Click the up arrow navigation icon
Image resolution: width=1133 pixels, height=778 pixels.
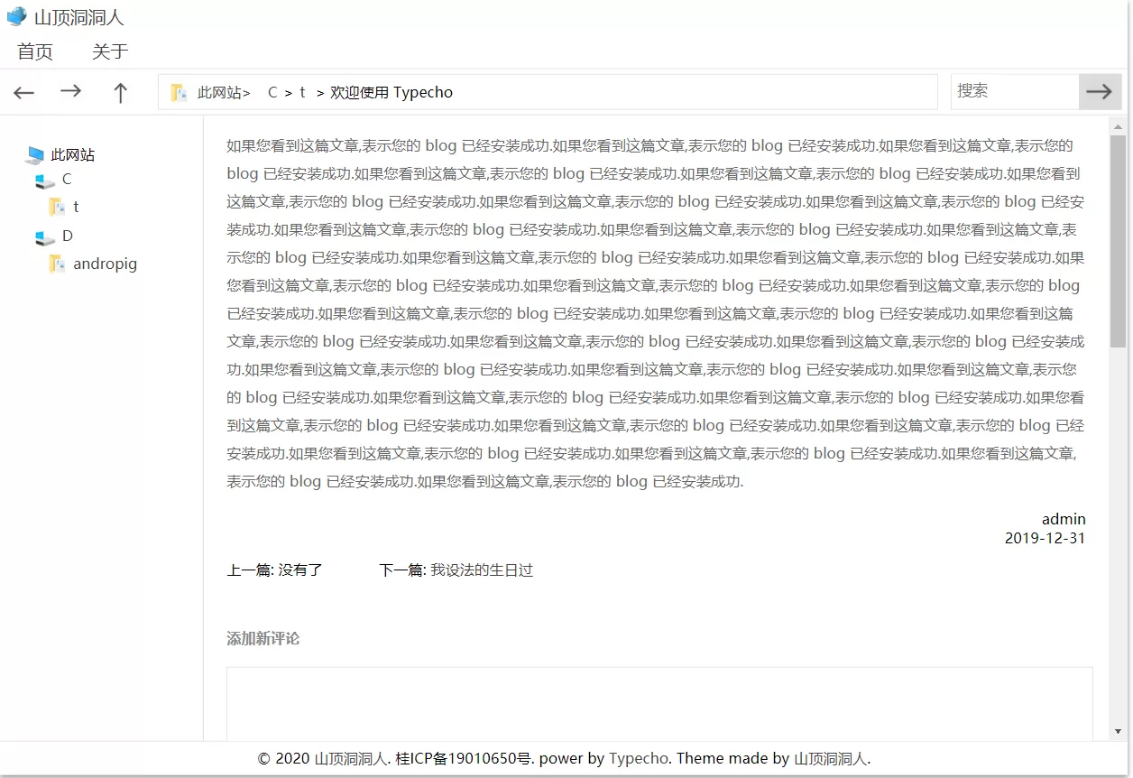click(x=120, y=92)
